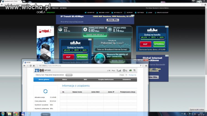Click Zgoda na pliki cookies notice

click(197, 110)
